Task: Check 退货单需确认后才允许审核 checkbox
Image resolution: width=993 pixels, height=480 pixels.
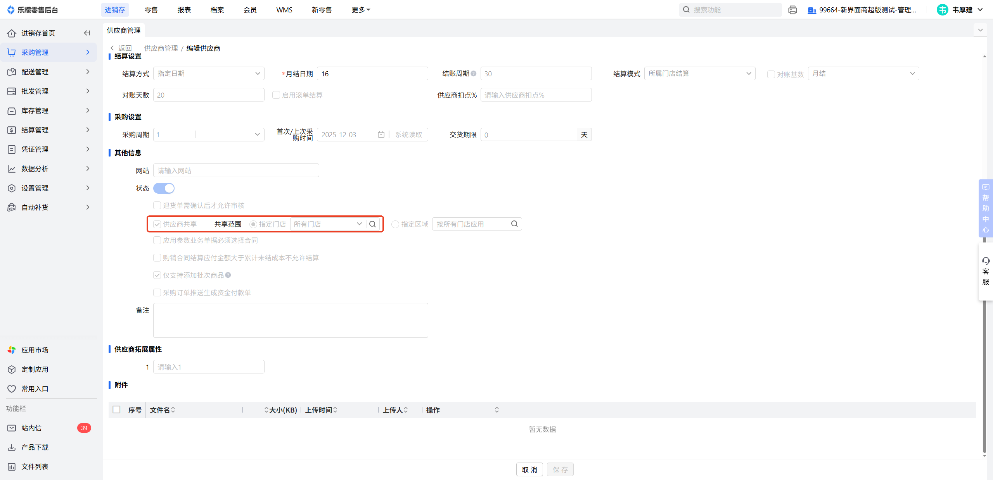Action: [157, 205]
